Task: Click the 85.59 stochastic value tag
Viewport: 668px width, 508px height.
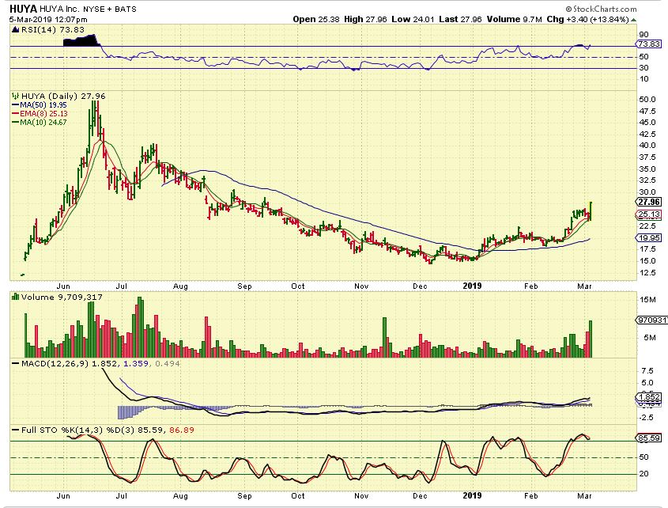Action: click(648, 438)
